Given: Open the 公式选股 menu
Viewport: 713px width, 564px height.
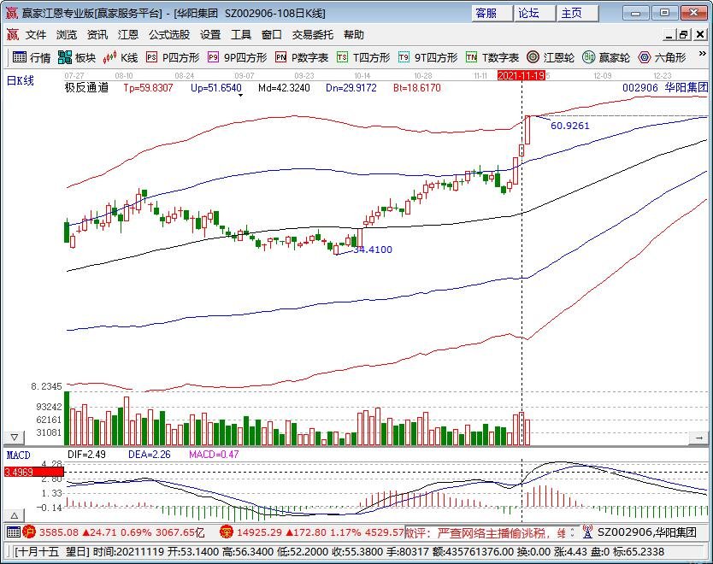Looking at the screenshot, I should point(169,34).
